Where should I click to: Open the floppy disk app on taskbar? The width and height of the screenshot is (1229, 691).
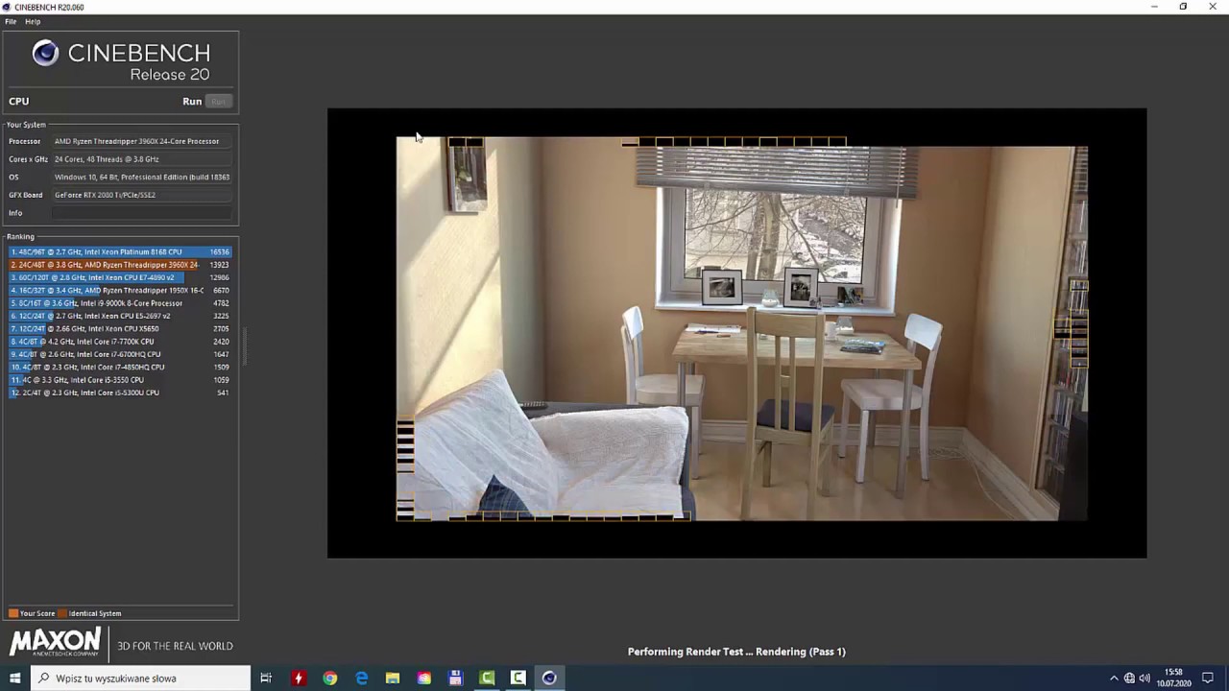tap(455, 678)
